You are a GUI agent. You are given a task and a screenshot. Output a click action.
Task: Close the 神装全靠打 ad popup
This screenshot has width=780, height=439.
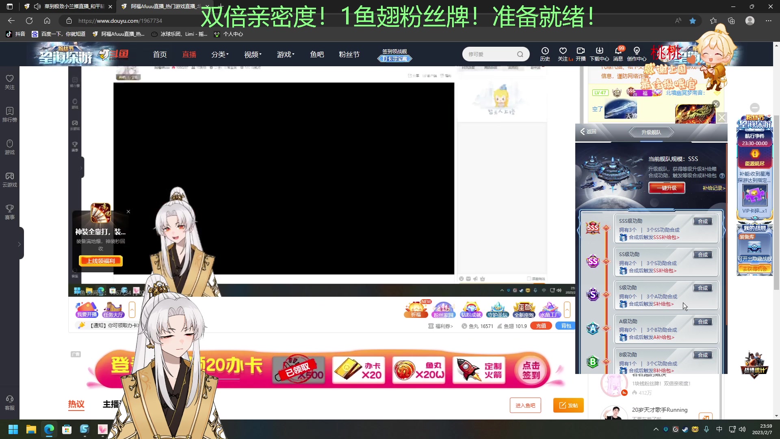click(x=128, y=211)
